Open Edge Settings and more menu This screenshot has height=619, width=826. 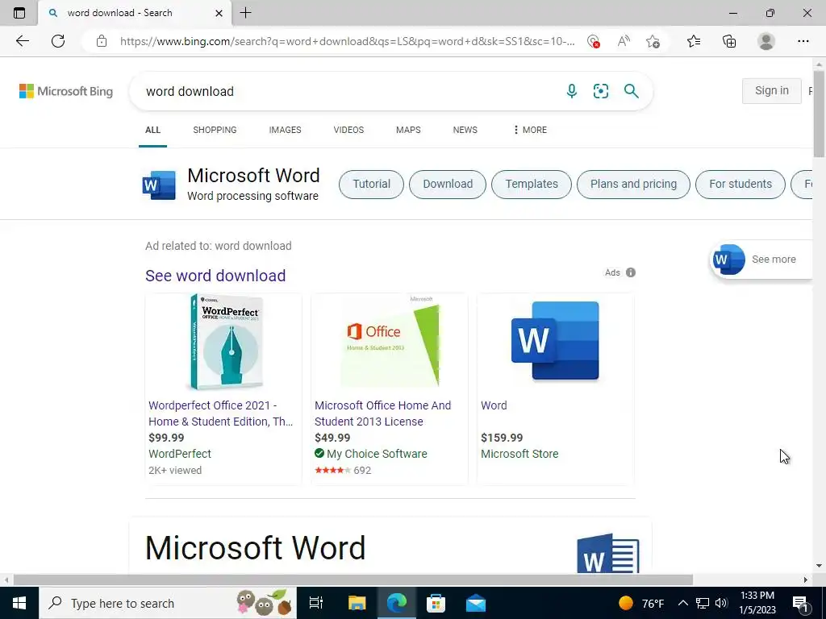pyautogui.click(x=803, y=41)
